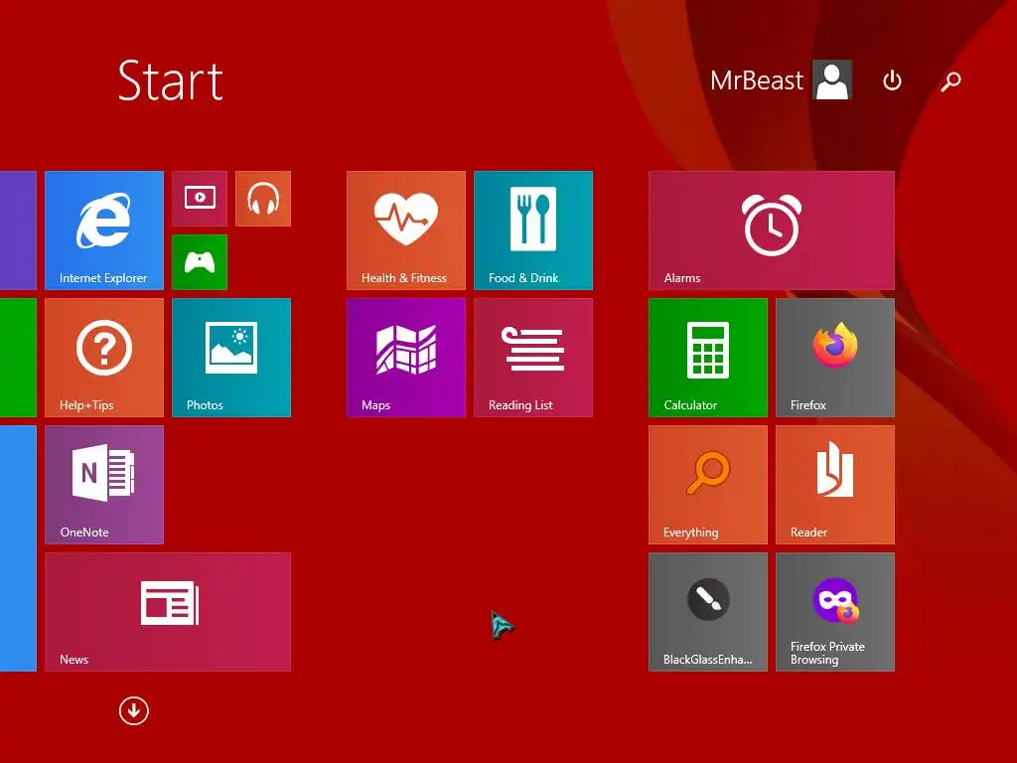Launch the Everything search tile
1017x763 pixels.
coord(708,485)
